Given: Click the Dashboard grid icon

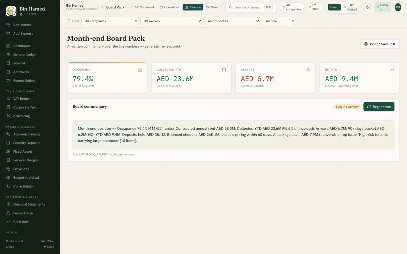Looking at the screenshot, I should pyautogui.click(x=8, y=46).
